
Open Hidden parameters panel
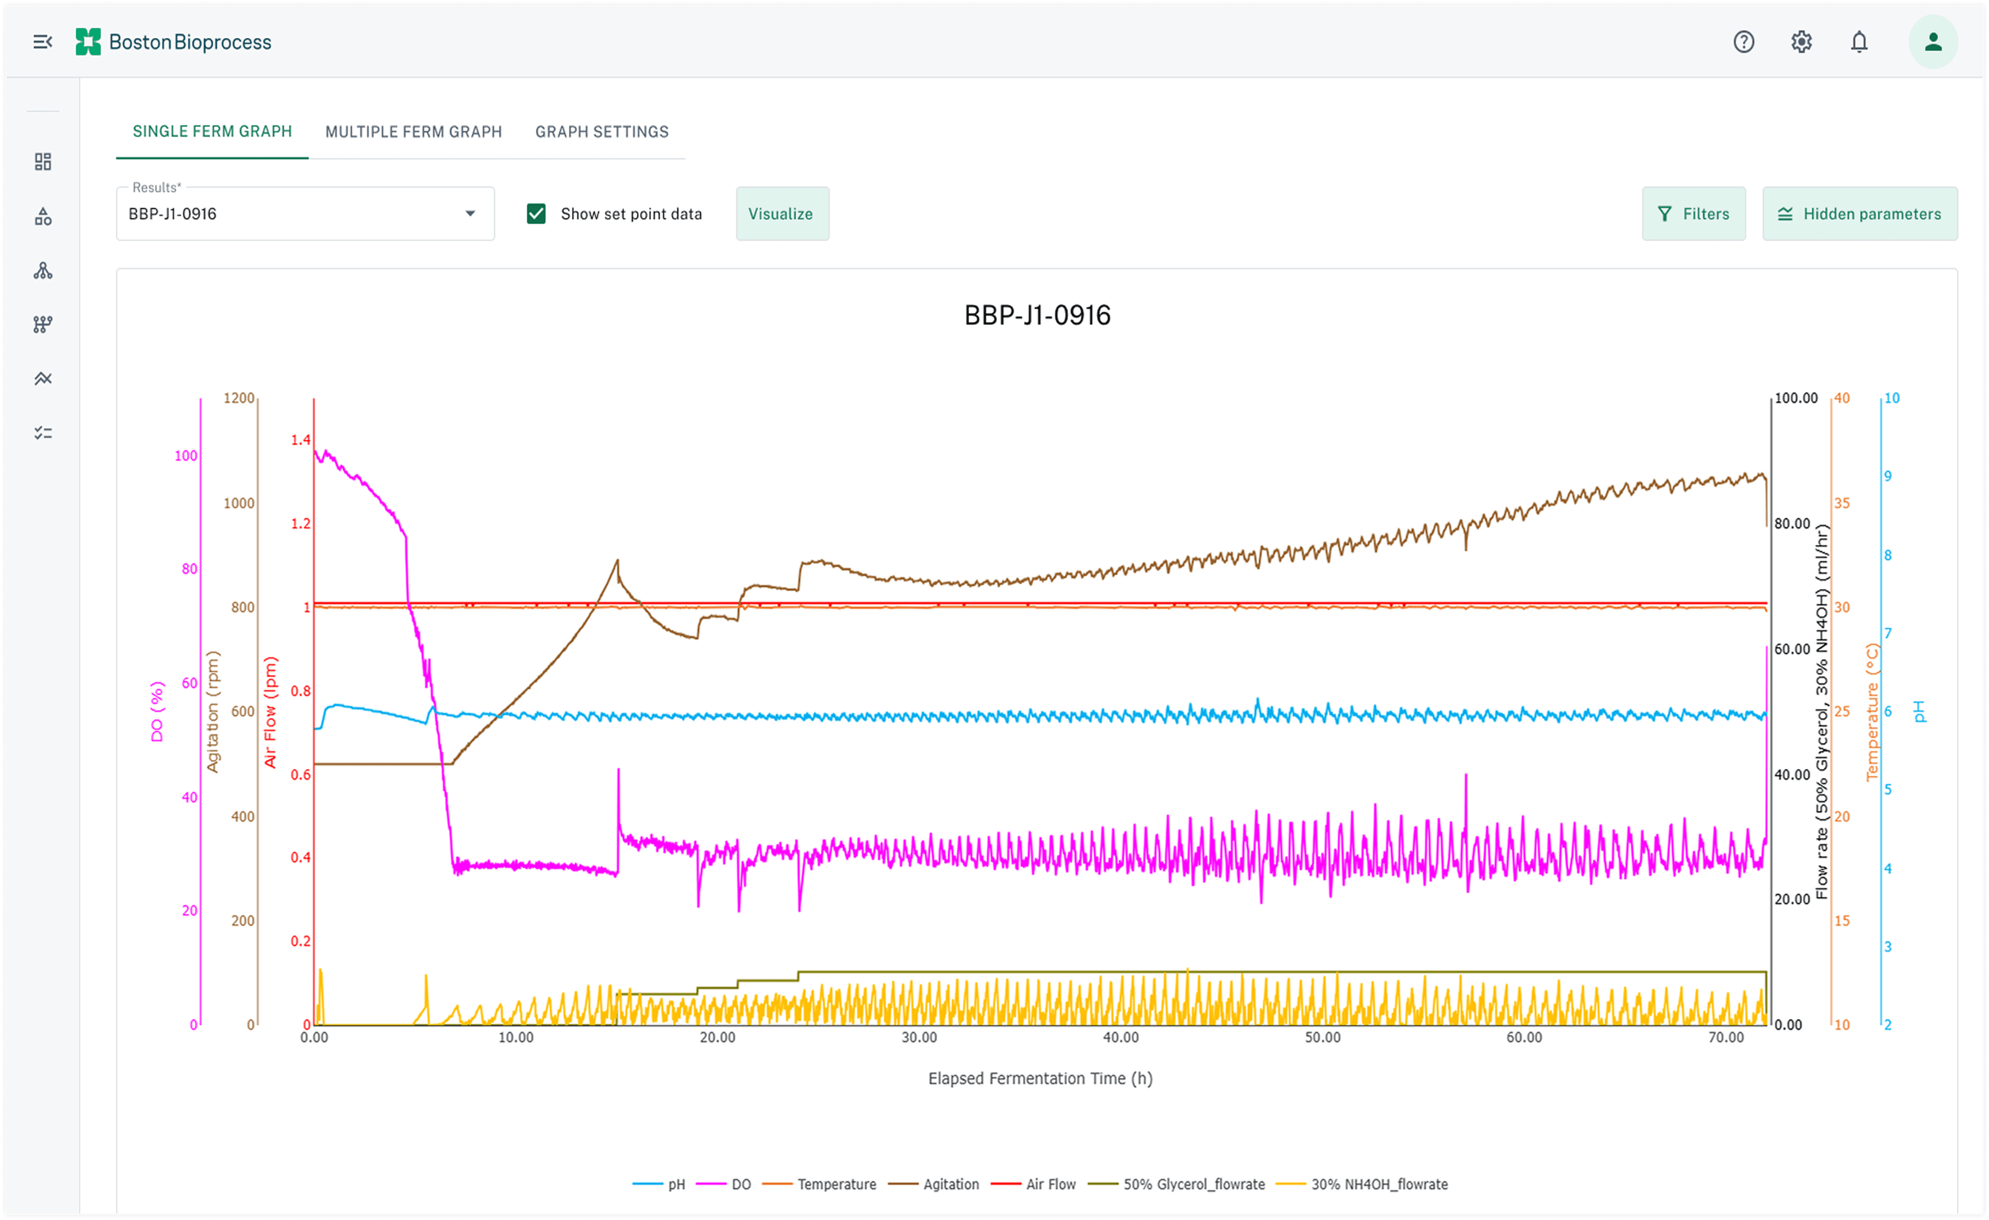(1859, 214)
